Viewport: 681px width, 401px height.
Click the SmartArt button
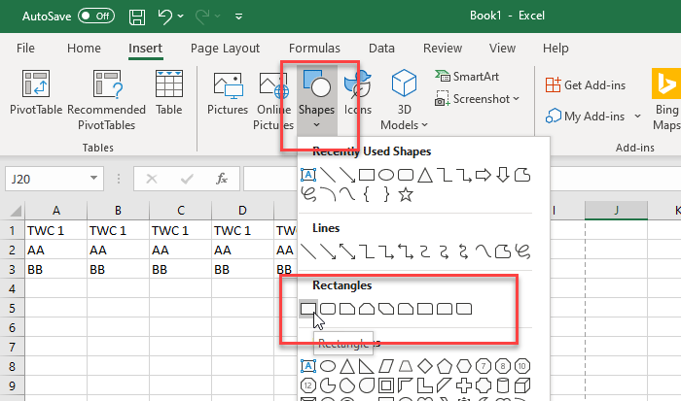pyautogui.click(x=468, y=76)
